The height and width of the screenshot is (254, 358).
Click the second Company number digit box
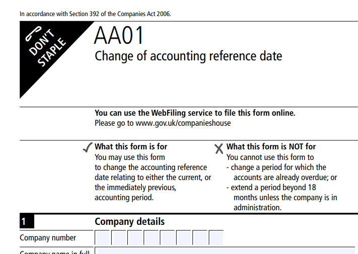(x=119, y=238)
